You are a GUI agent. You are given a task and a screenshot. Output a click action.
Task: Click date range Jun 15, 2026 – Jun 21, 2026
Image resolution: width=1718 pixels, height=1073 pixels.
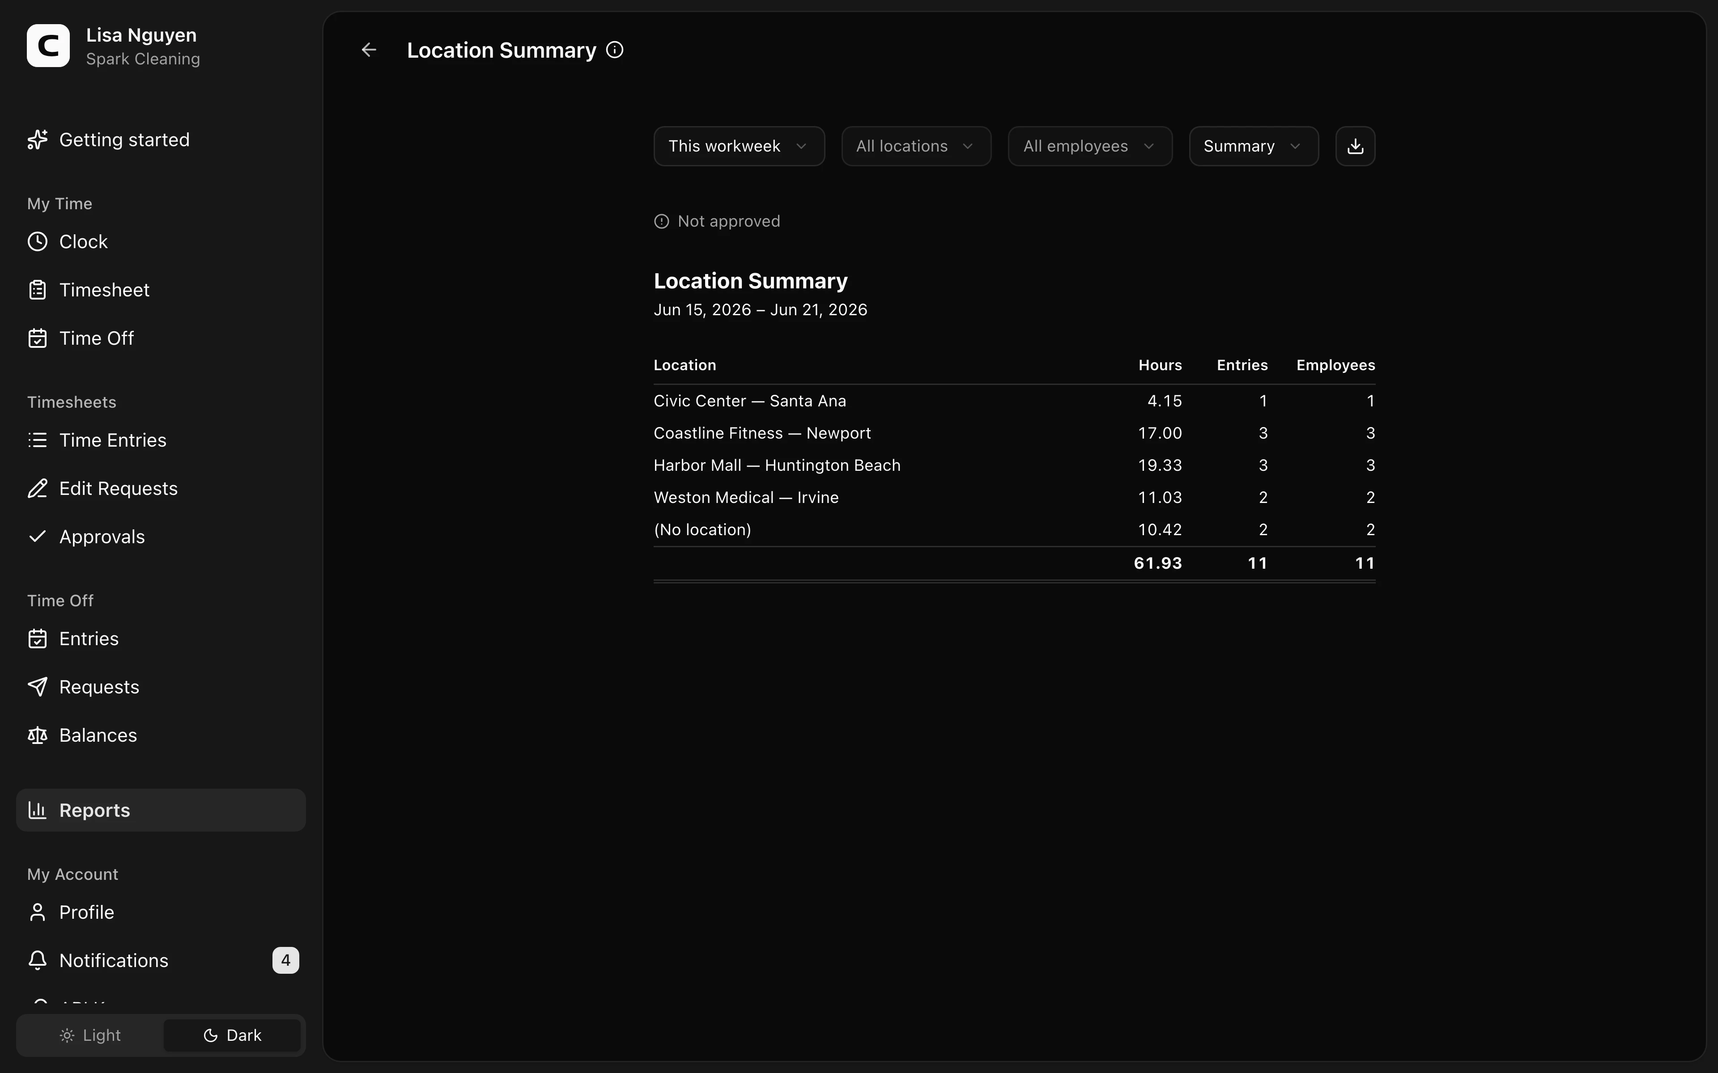click(x=760, y=310)
